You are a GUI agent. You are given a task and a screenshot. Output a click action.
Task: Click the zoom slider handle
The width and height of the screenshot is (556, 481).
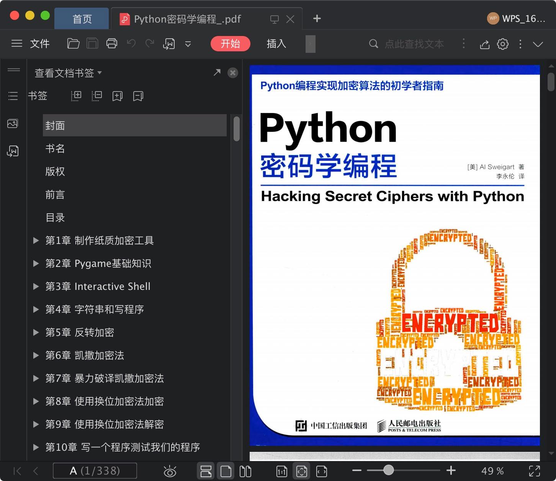point(389,470)
